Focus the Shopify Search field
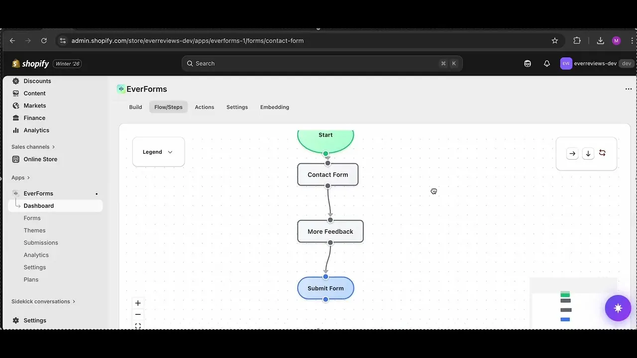This screenshot has height=358, width=637. 322,64
